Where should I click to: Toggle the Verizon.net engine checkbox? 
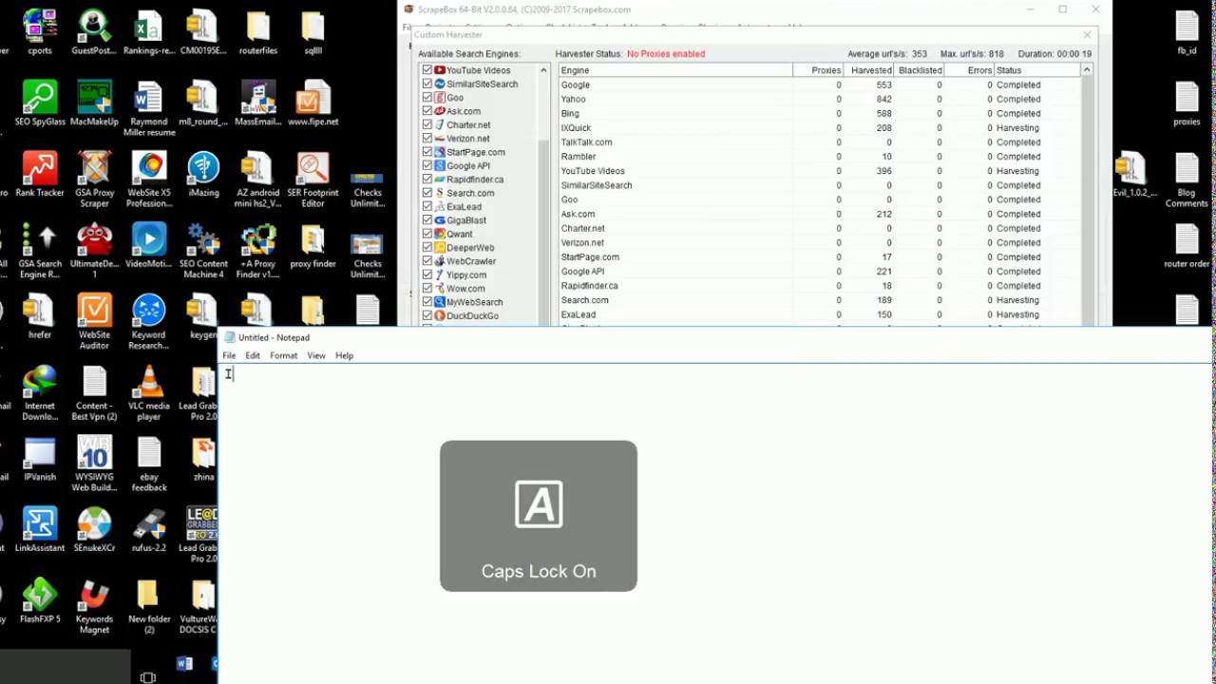[x=427, y=139]
